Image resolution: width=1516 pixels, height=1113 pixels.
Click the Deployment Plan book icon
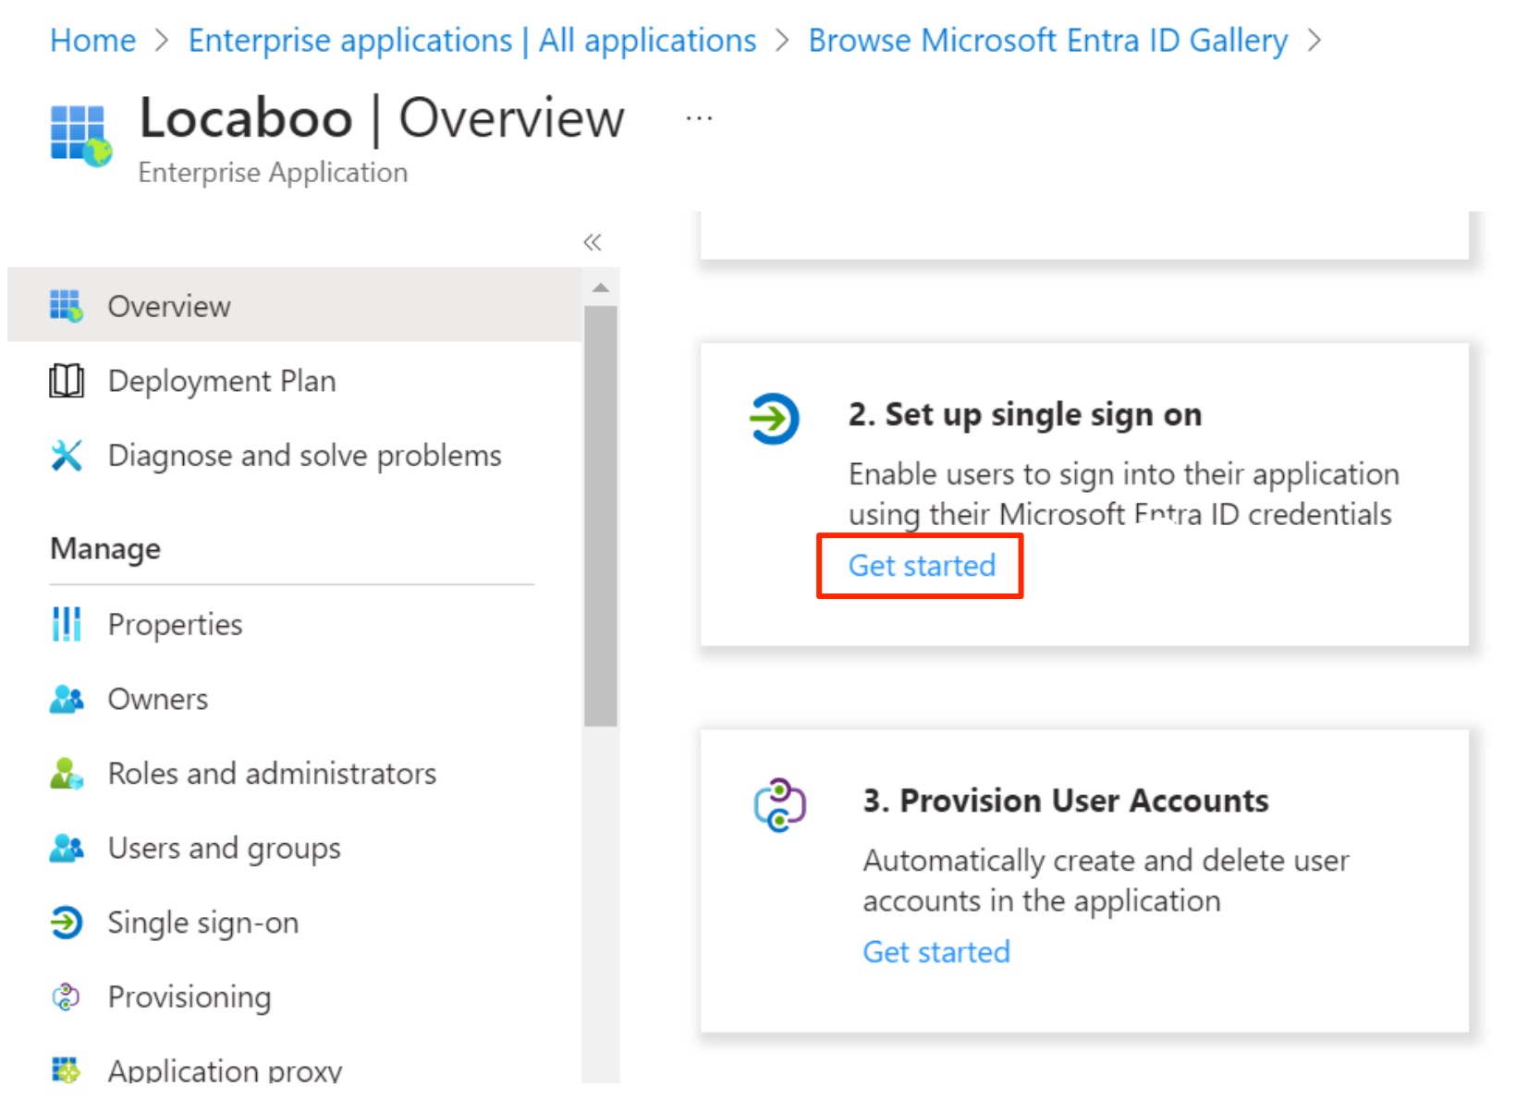[x=67, y=381]
